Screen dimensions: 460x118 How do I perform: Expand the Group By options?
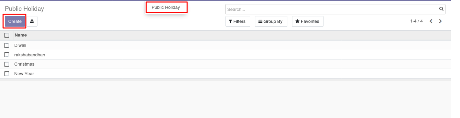[x=271, y=21]
